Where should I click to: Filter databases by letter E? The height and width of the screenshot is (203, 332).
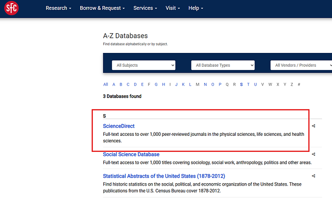[142, 84]
